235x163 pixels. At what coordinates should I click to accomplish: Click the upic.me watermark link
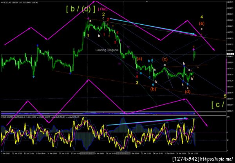217,159
